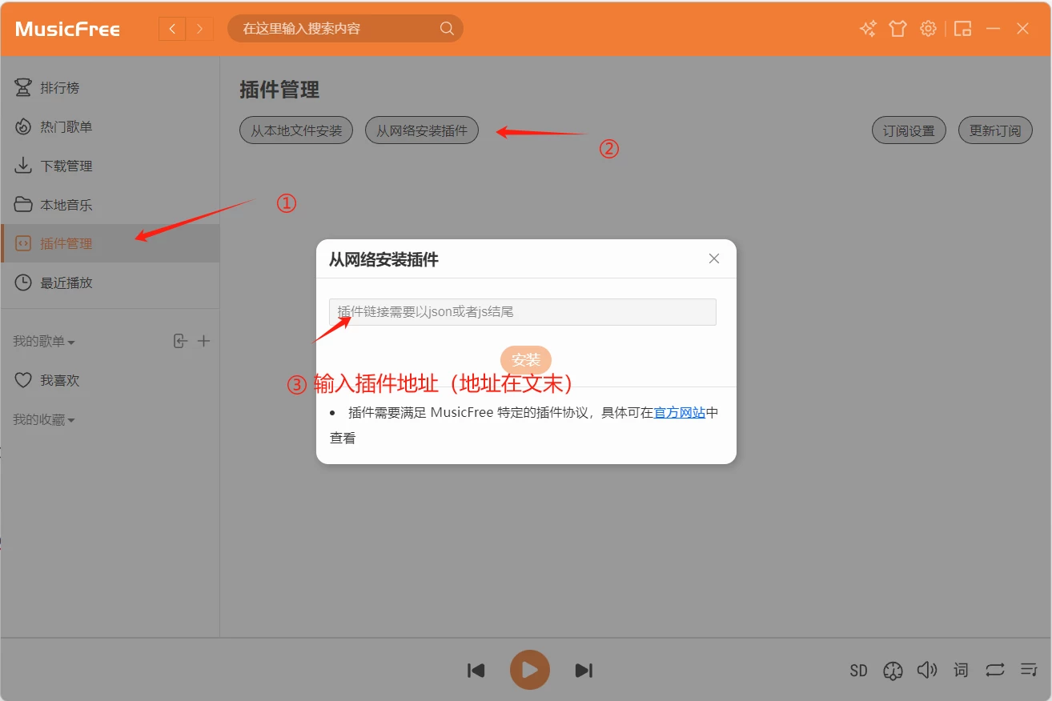Open the 最近播放 sidebar item
The width and height of the screenshot is (1052, 701).
[x=110, y=282]
